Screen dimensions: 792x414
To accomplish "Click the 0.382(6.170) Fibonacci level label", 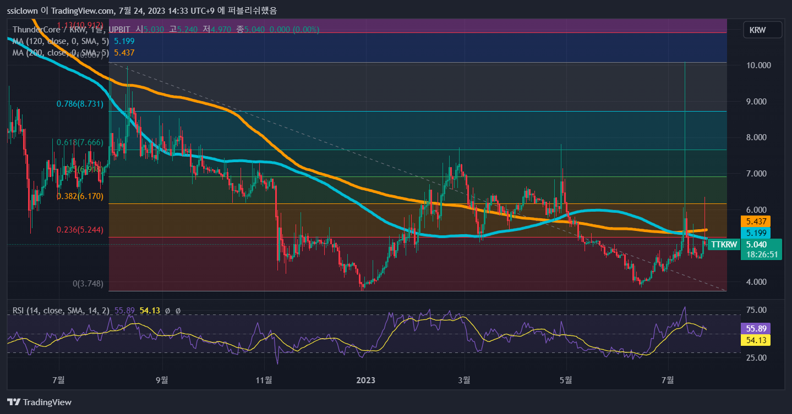I will click(x=80, y=196).
